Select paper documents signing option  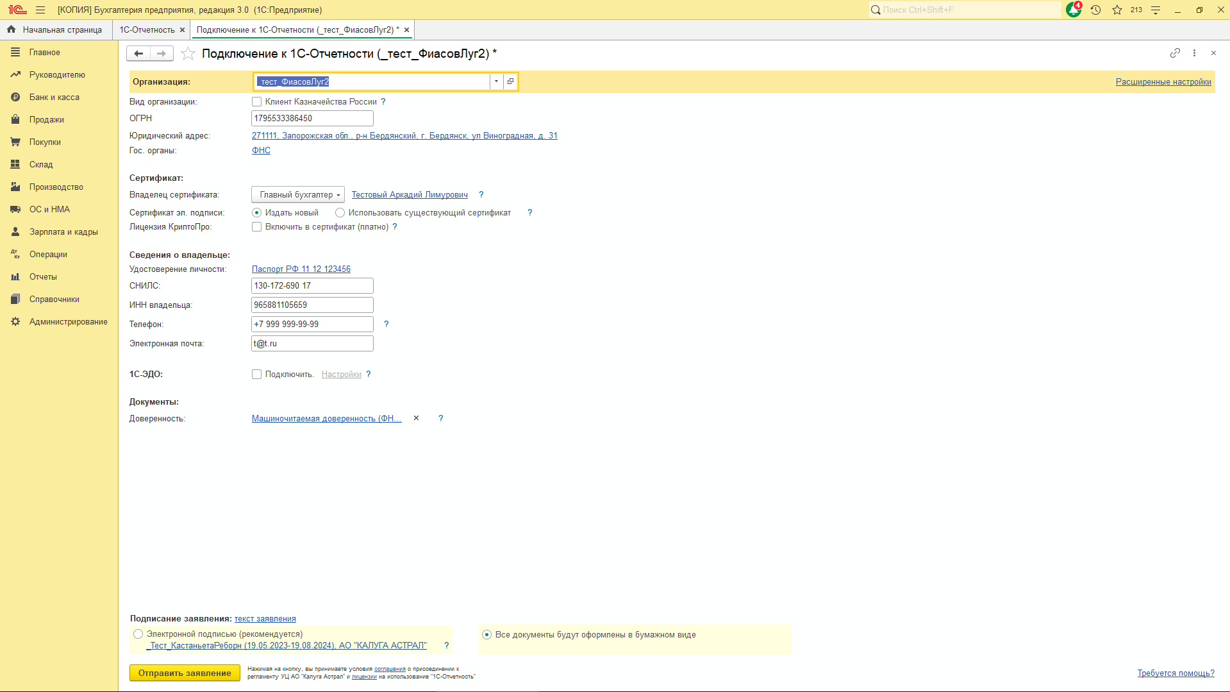487,634
